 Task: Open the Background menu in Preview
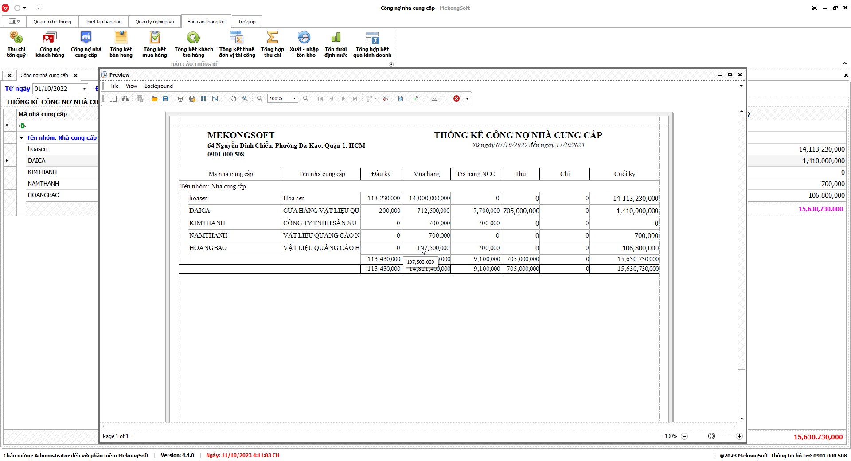(x=158, y=86)
